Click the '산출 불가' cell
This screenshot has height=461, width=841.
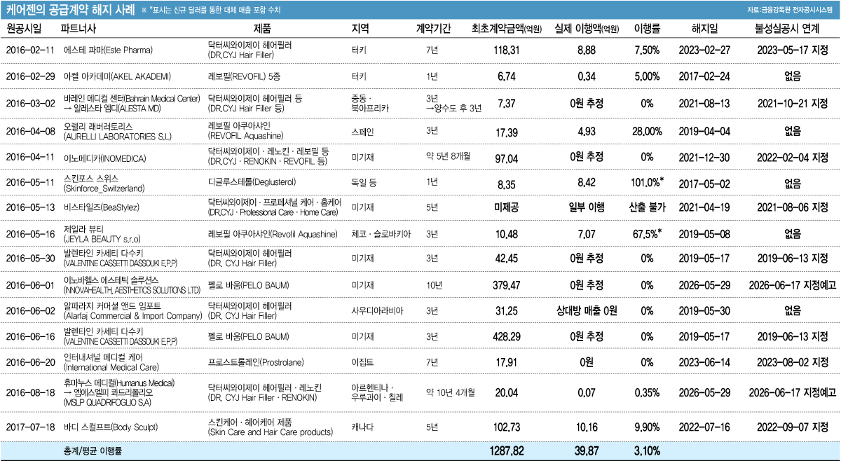pyautogui.click(x=648, y=207)
